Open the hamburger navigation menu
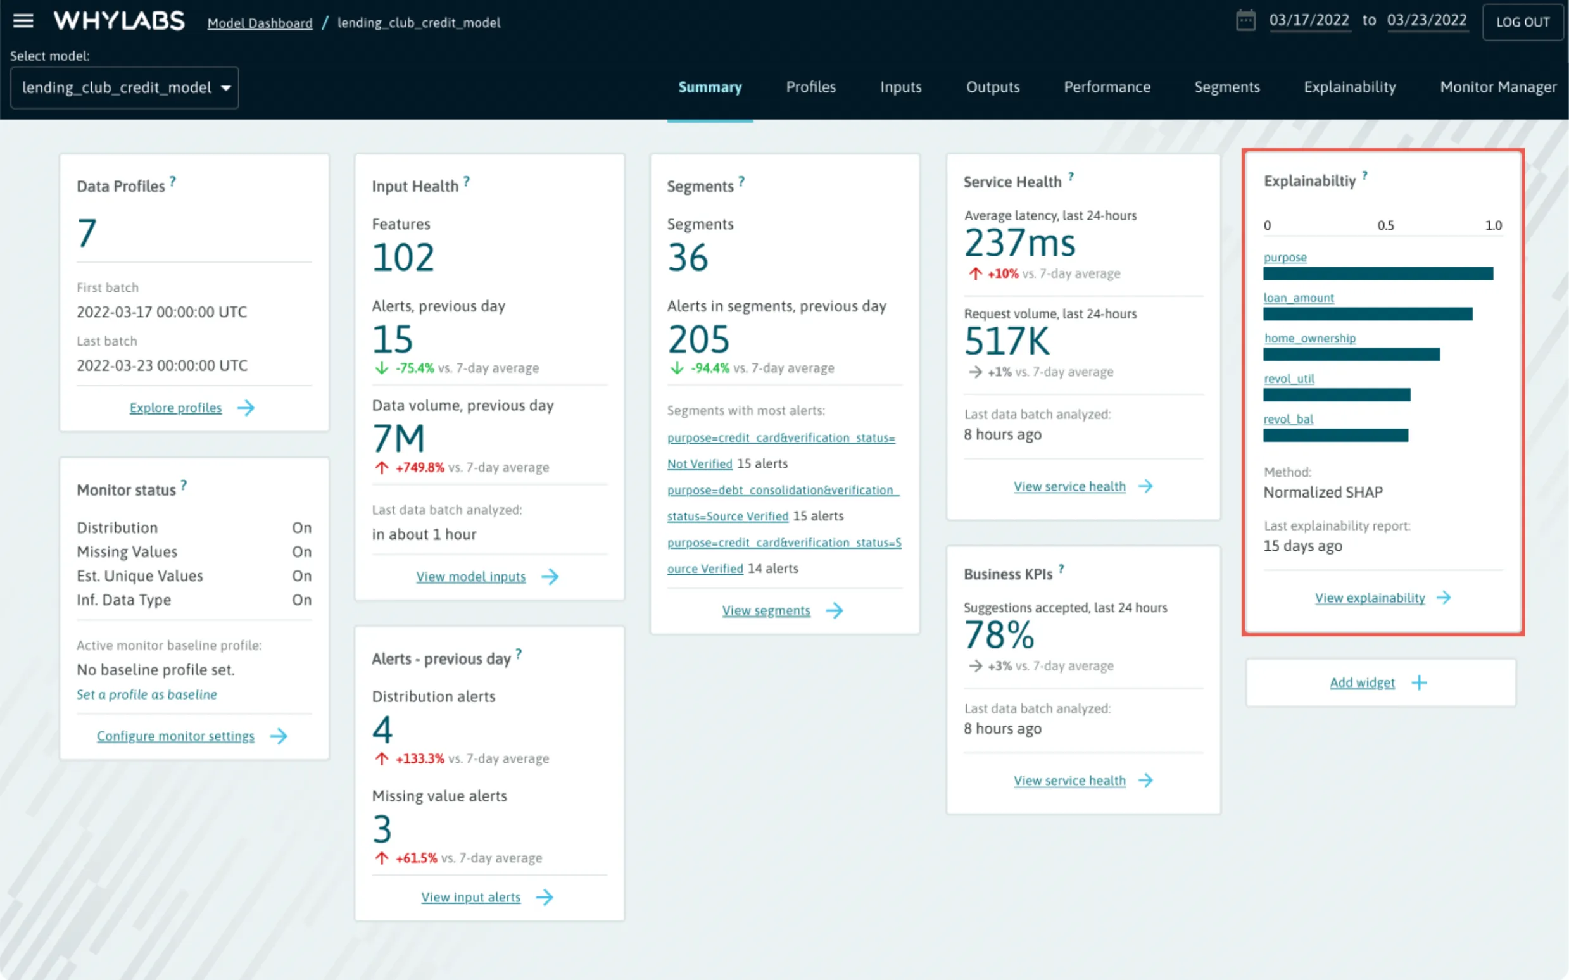 (23, 21)
